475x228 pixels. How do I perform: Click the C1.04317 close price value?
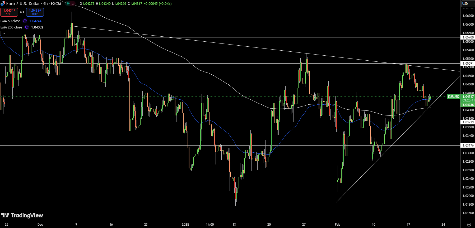point(135,4)
